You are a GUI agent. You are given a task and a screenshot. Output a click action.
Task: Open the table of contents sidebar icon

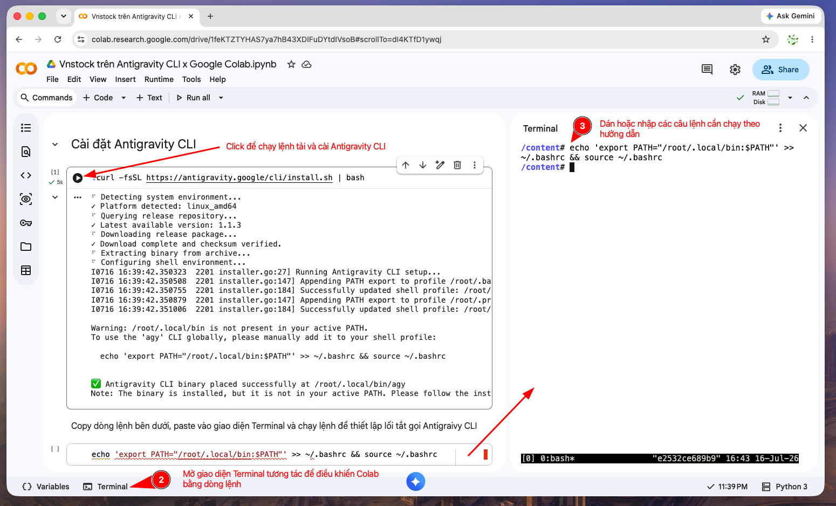point(26,128)
